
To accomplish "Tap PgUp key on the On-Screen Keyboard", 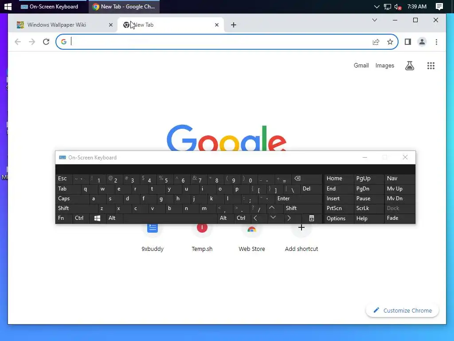I will click(x=368, y=178).
